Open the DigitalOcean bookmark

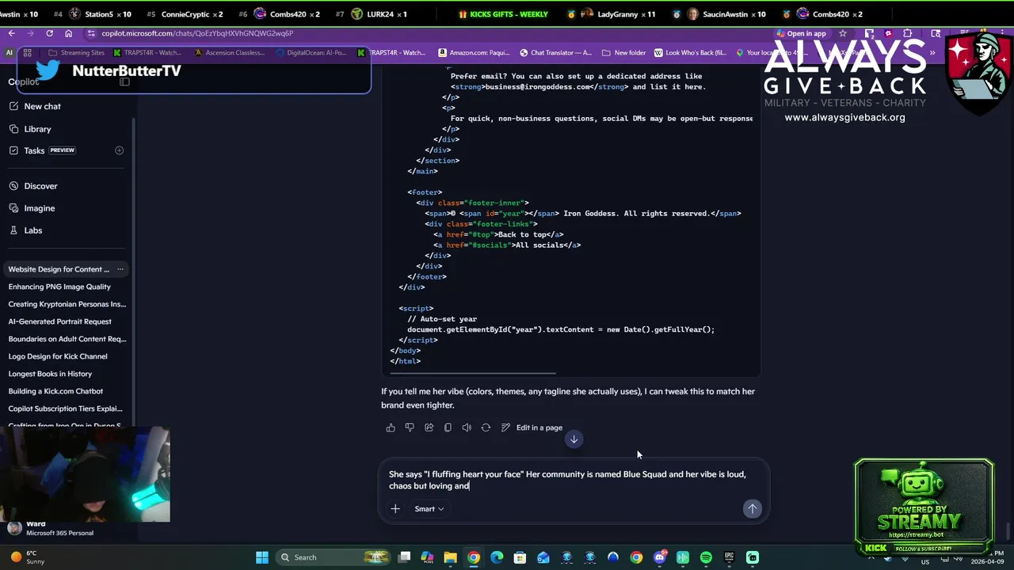click(x=311, y=53)
